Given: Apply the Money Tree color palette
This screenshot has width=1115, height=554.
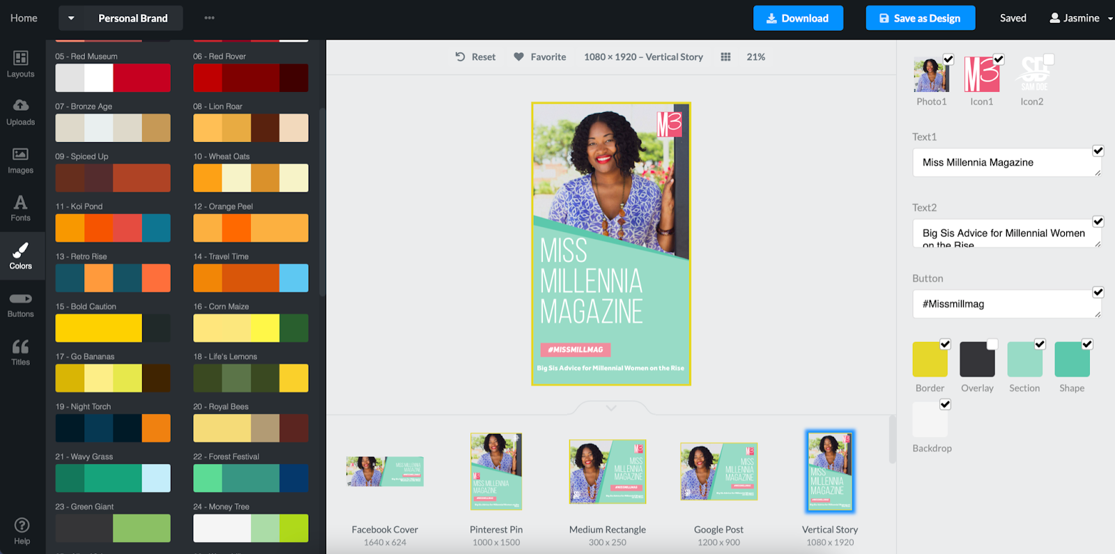Looking at the screenshot, I should point(251,528).
